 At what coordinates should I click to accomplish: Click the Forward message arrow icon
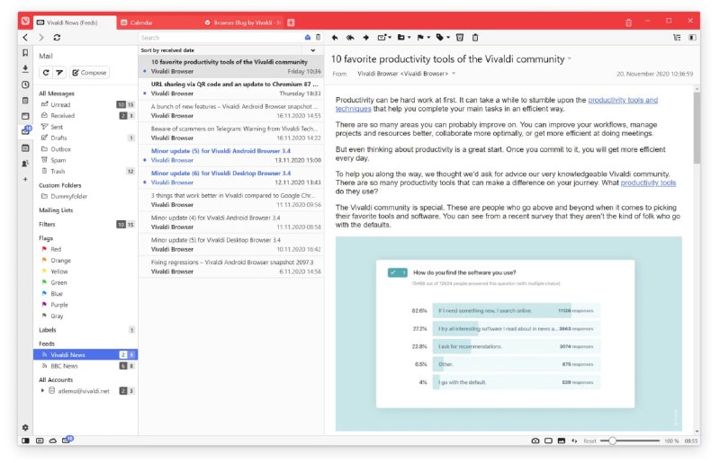[366, 38]
